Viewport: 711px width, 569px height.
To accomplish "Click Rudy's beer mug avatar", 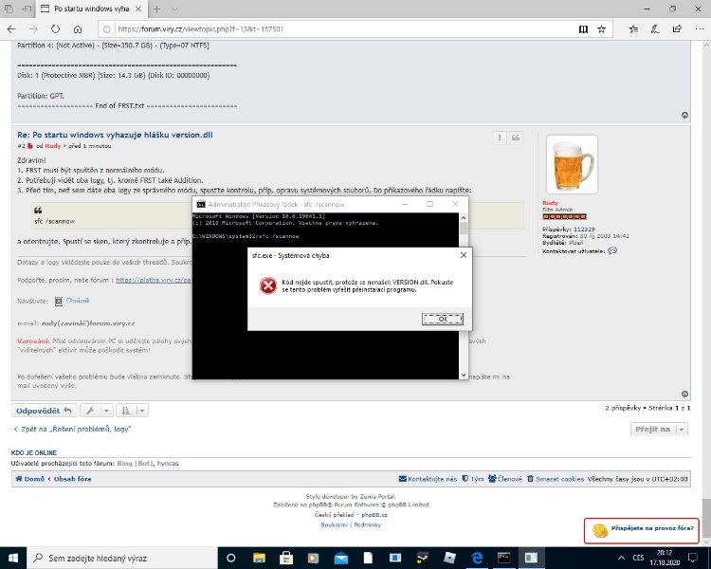I will [x=572, y=164].
